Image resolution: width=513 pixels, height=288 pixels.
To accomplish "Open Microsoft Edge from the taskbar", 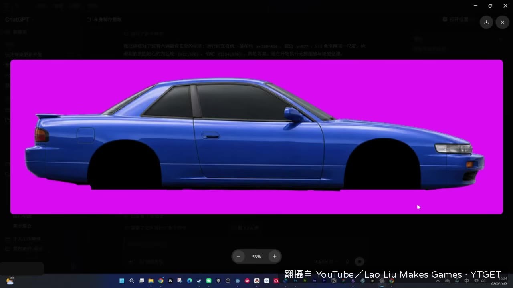I will 190,281.
